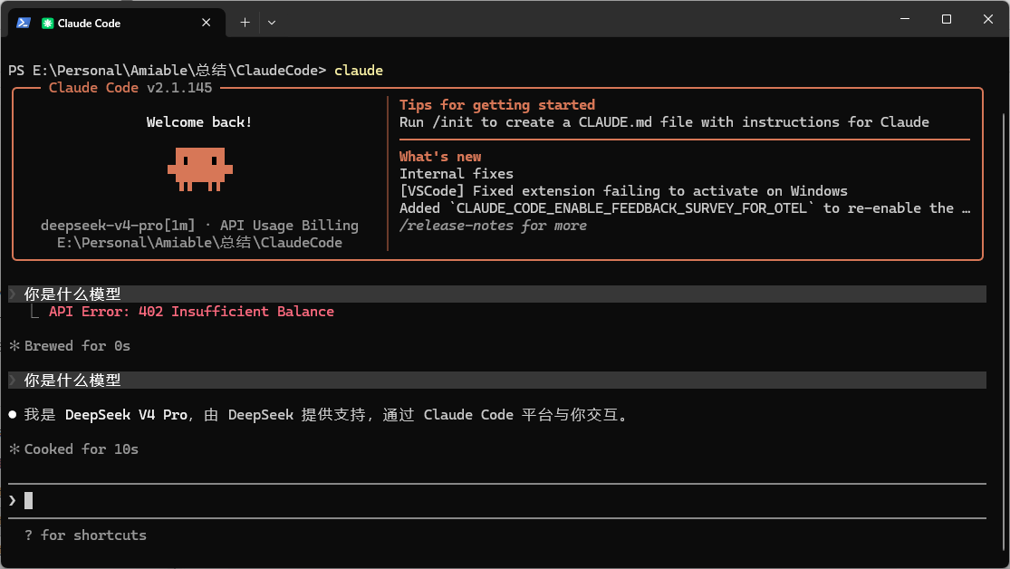1010x569 pixels.
Task: Click the ? for shortcuts hint
Action: pyautogui.click(x=86, y=535)
